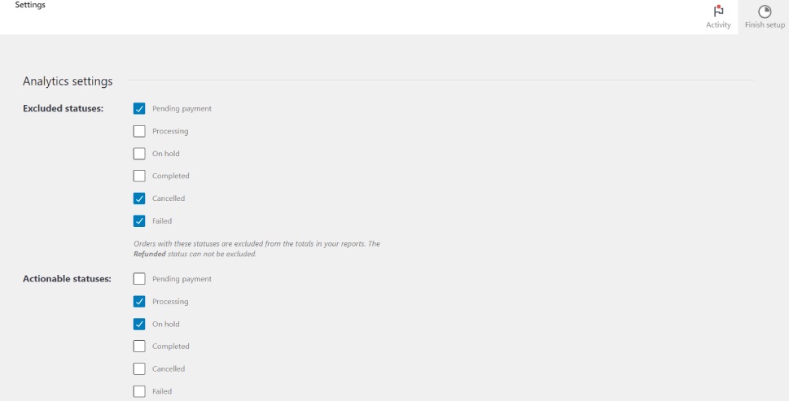This screenshot has width=789, height=401.
Task: Enable Cancelled under Actionable statuses
Action: coord(139,368)
